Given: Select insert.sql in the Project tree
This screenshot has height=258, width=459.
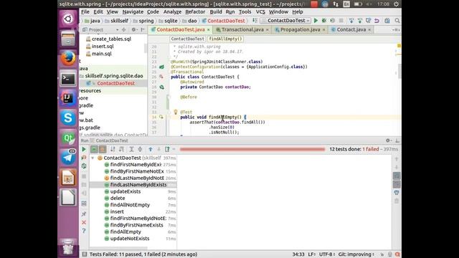Looking at the screenshot, I should 103,46.
